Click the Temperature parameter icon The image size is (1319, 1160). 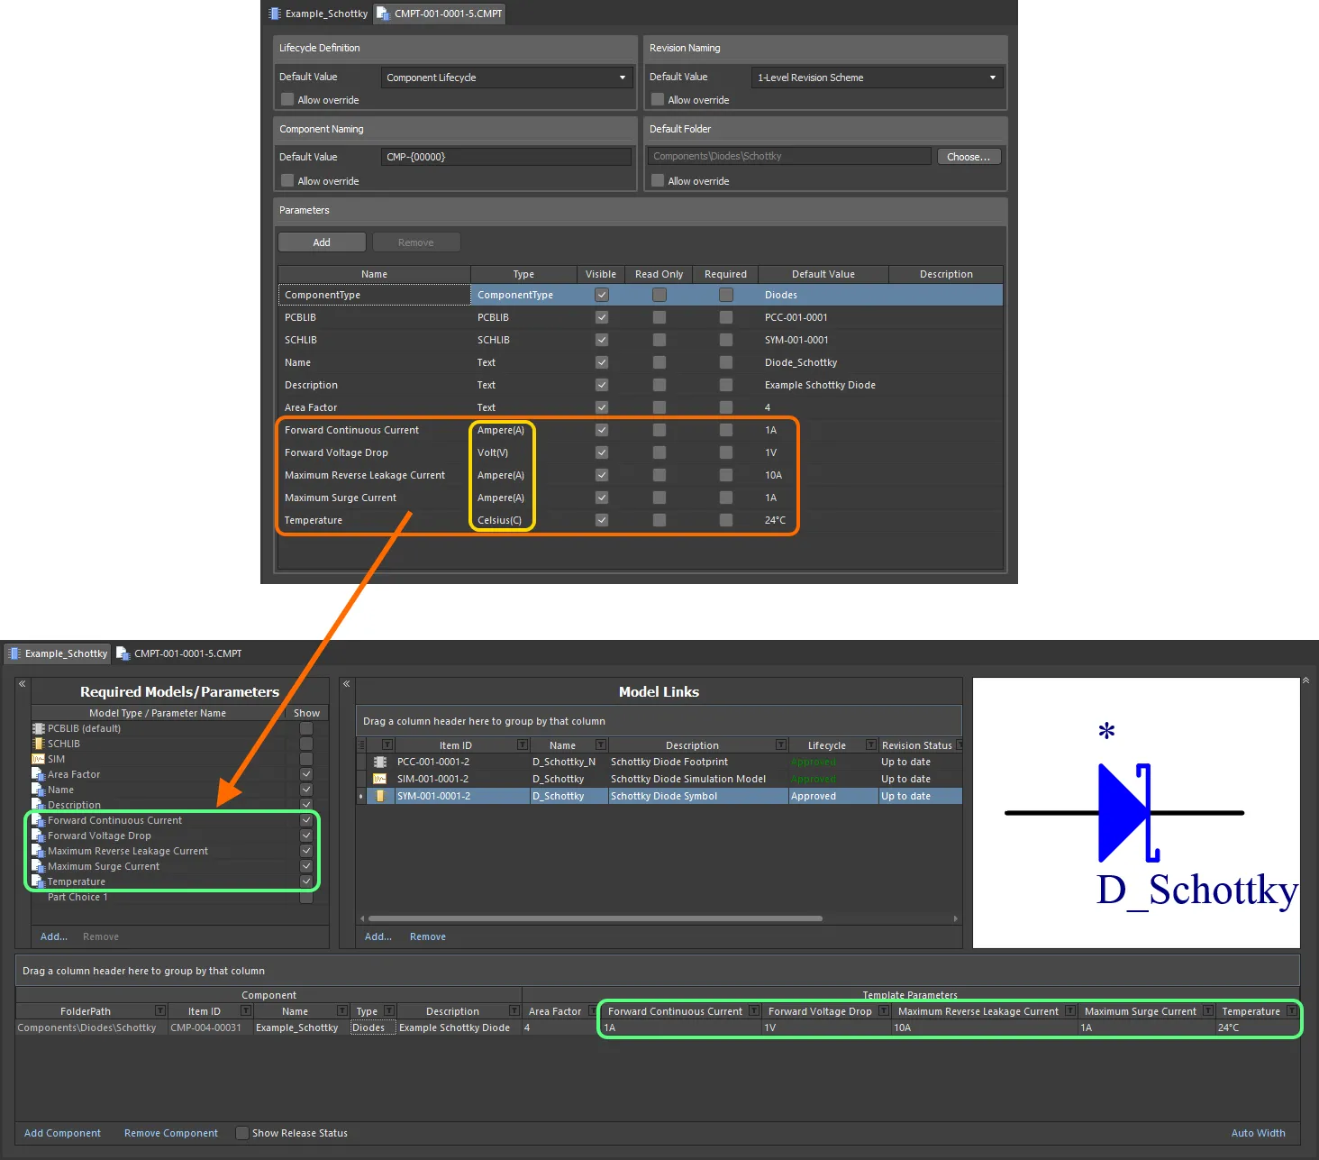(x=38, y=881)
